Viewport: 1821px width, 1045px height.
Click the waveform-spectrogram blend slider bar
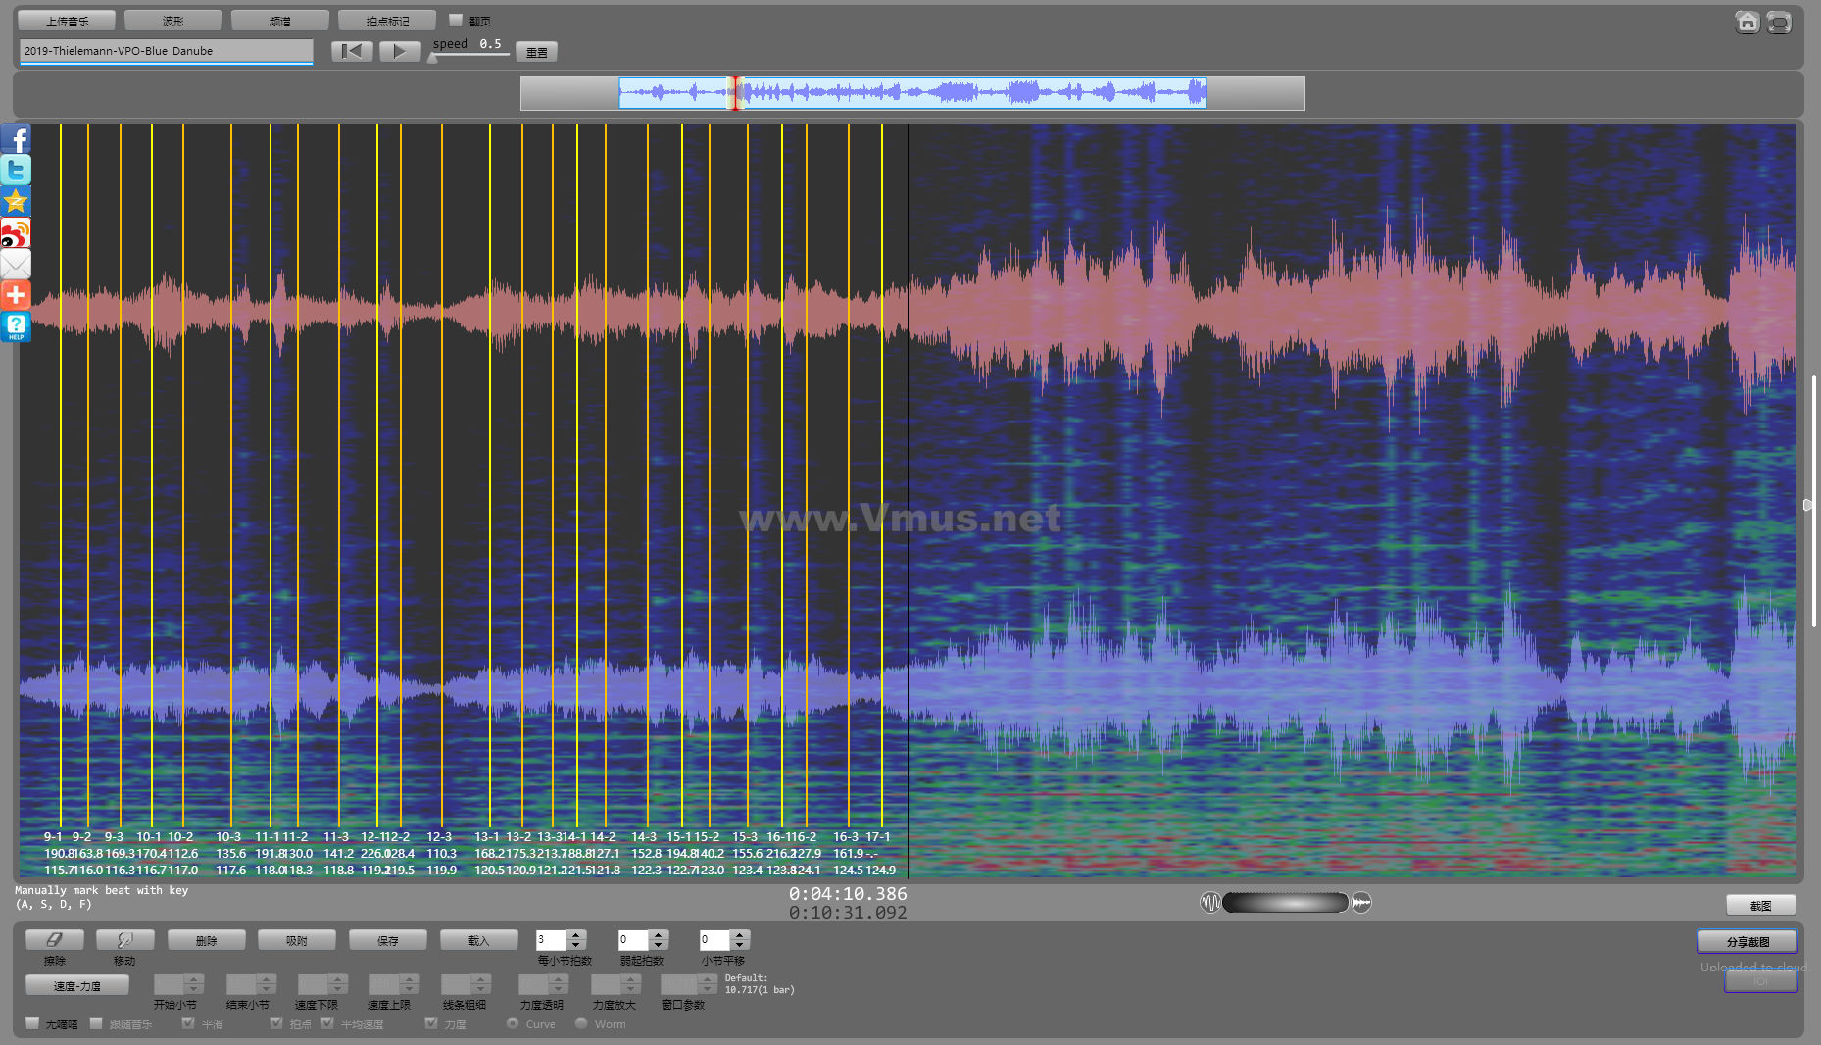pos(1285,903)
